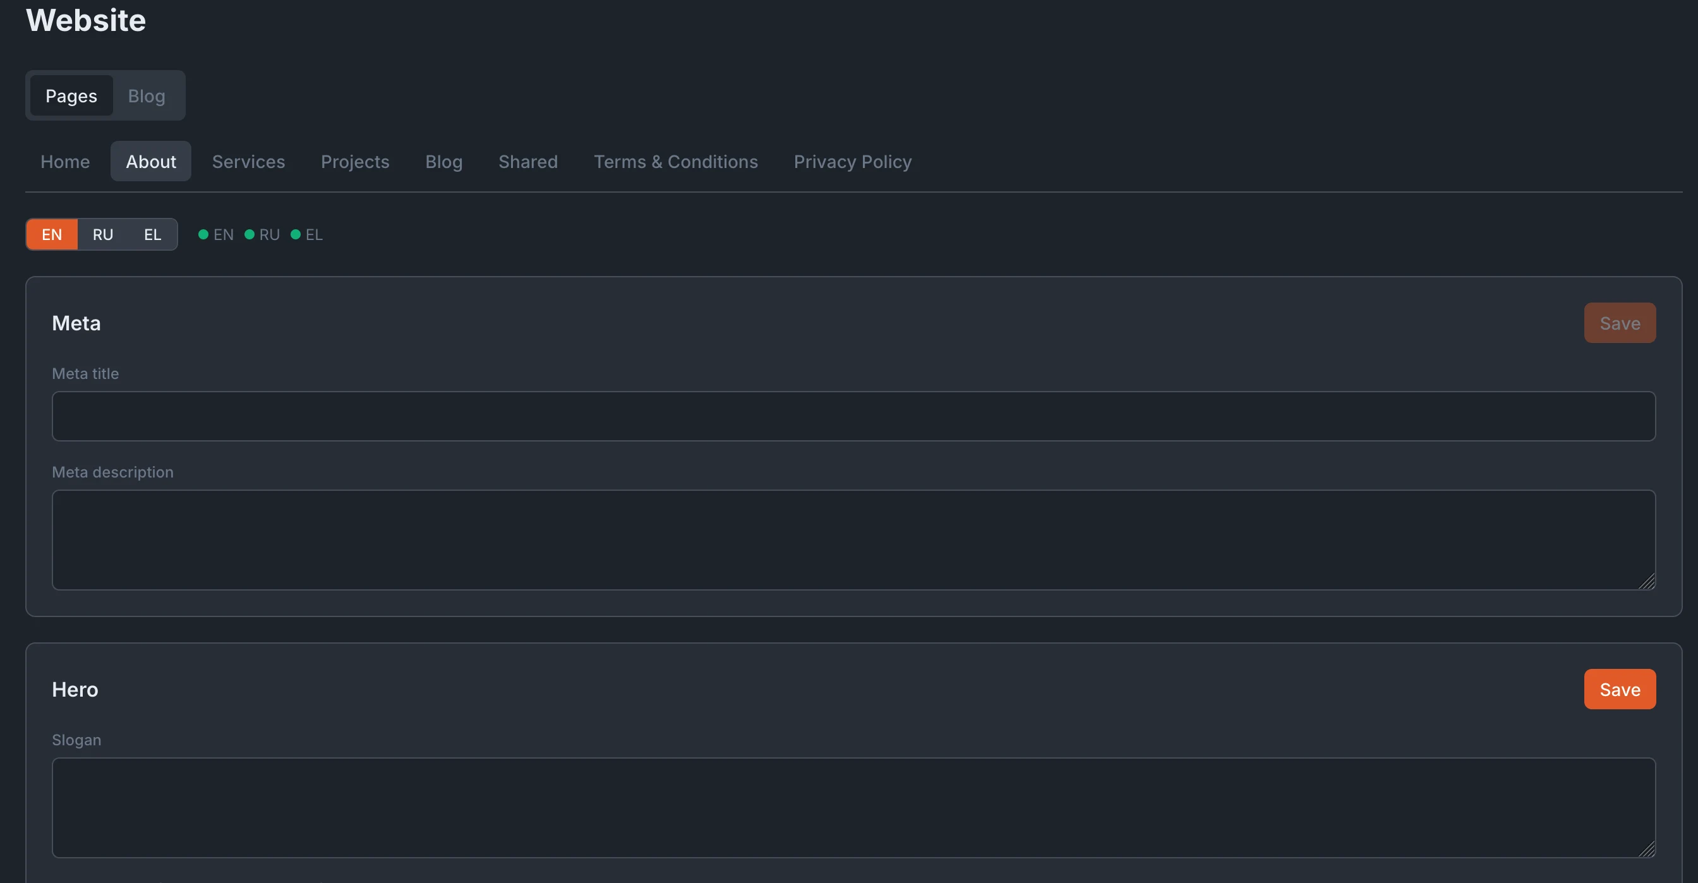Go to the Services page tab
The width and height of the screenshot is (1698, 883).
point(248,162)
